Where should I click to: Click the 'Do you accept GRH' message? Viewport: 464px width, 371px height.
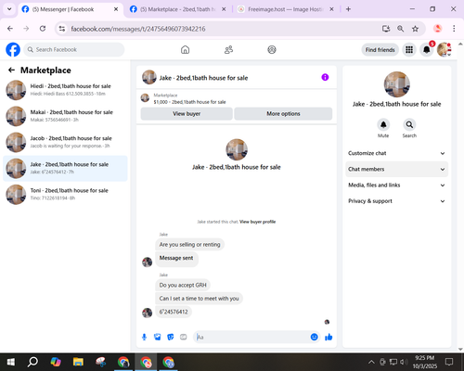coord(183,285)
